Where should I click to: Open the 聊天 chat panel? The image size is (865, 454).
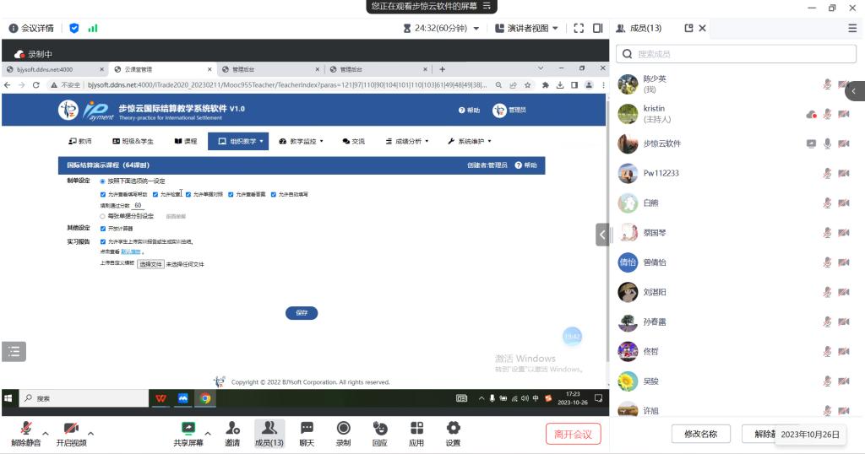(x=307, y=429)
